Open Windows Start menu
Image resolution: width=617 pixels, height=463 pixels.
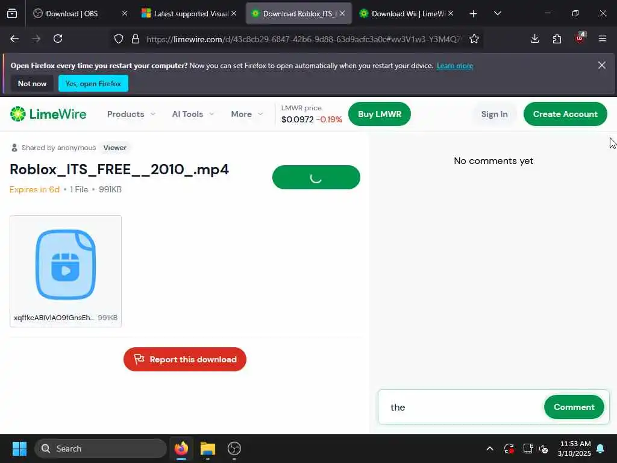point(19,449)
